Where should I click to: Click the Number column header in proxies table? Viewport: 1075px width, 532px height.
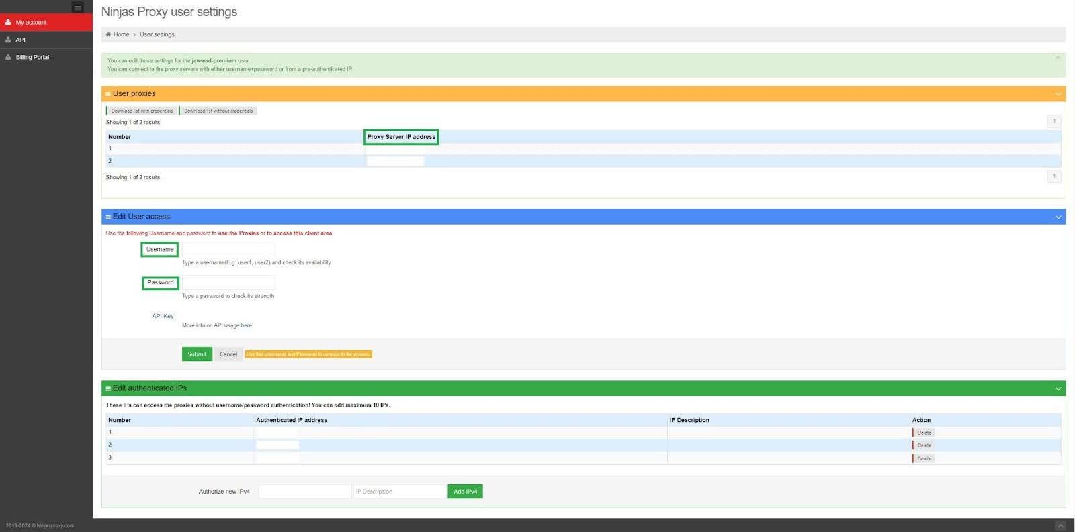click(120, 137)
